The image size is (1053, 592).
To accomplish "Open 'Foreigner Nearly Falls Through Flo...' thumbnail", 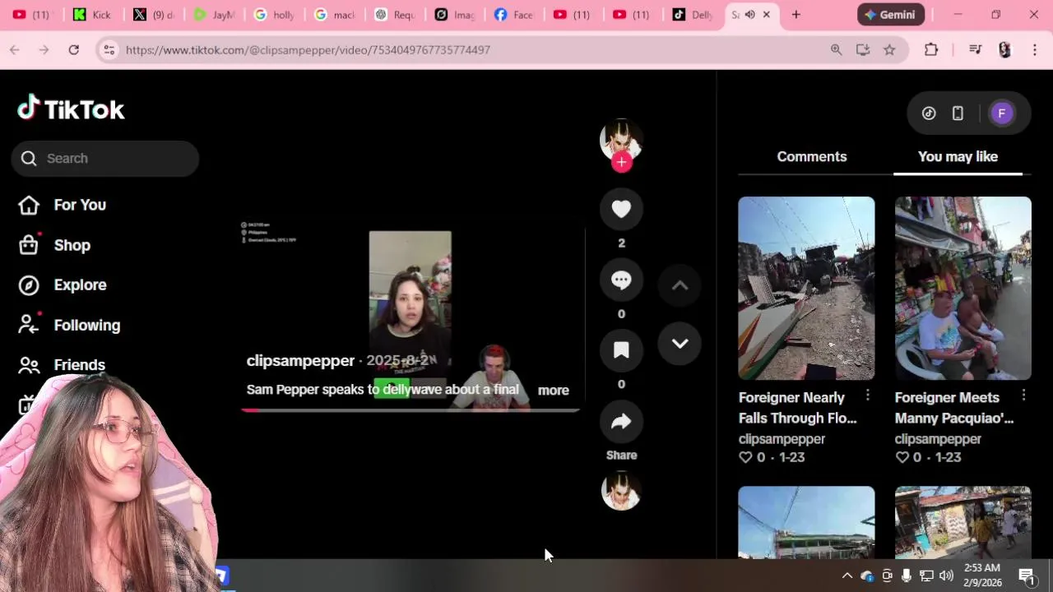I will point(806,288).
